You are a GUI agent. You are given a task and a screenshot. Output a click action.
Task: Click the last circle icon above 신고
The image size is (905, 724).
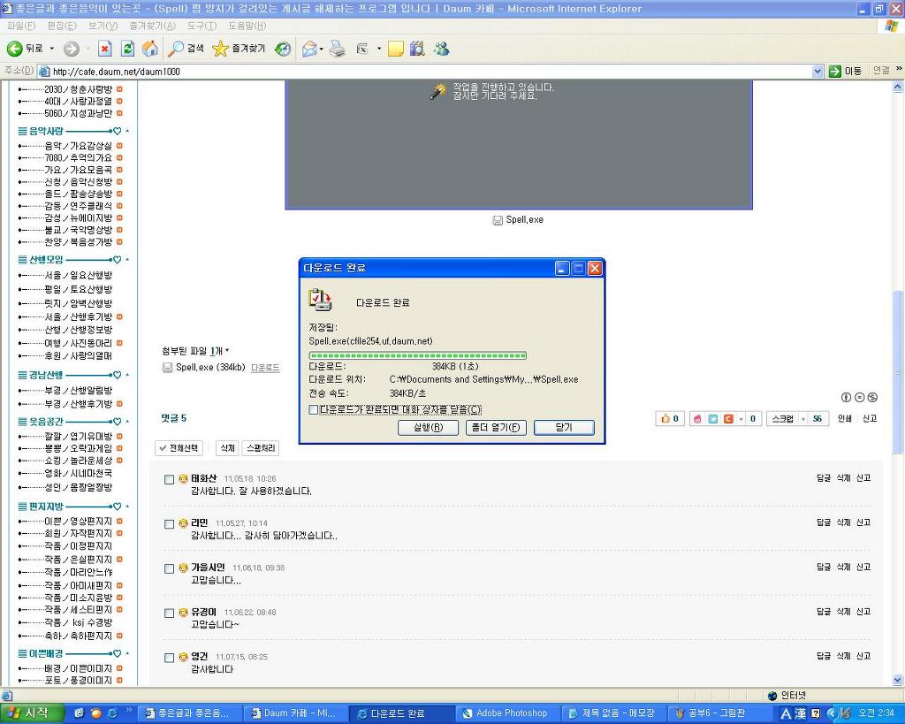(872, 397)
